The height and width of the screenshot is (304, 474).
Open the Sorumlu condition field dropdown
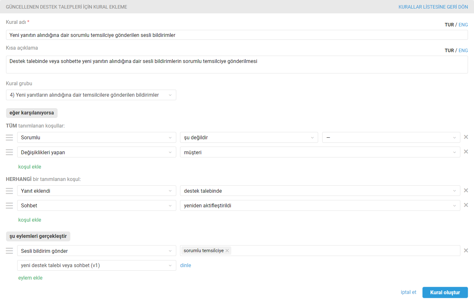(97, 137)
